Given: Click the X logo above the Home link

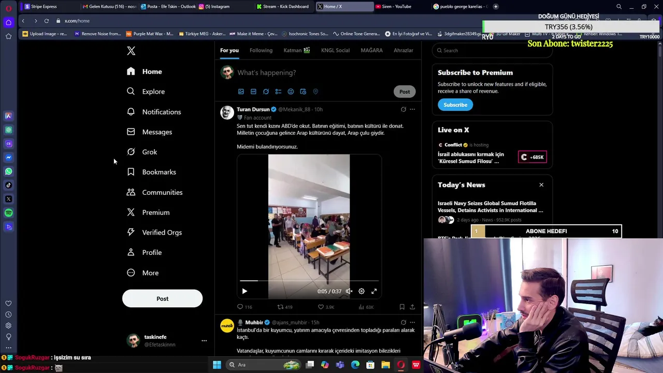Looking at the screenshot, I should (131, 51).
